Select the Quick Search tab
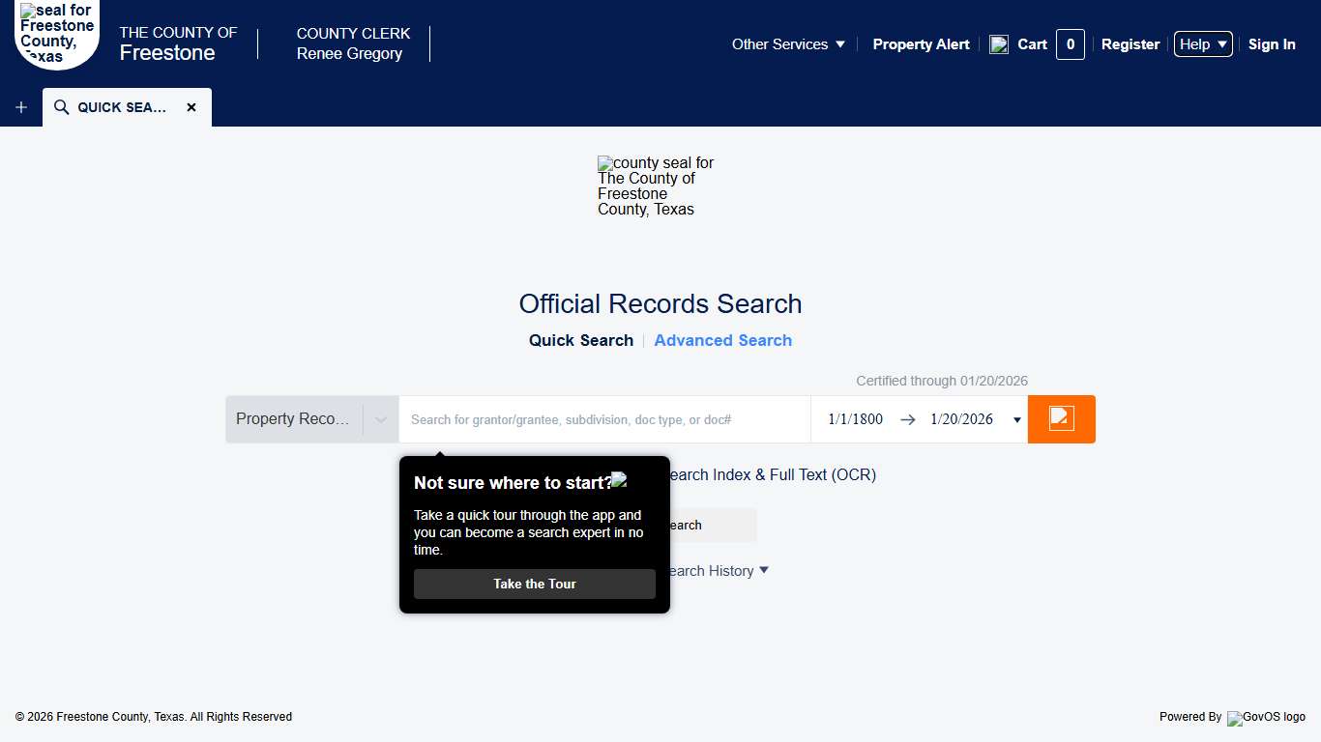 point(580,340)
